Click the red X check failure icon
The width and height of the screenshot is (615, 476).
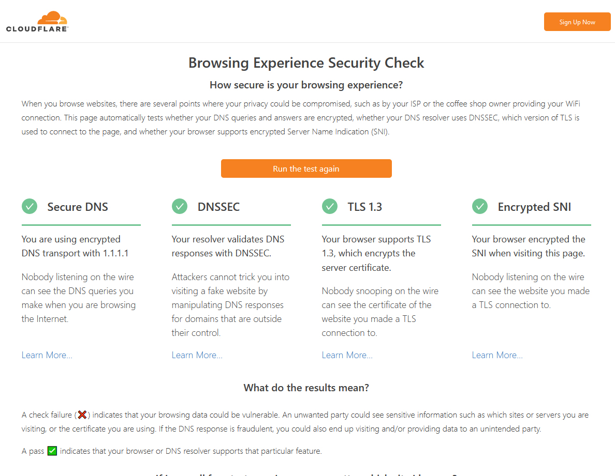[x=82, y=414]
